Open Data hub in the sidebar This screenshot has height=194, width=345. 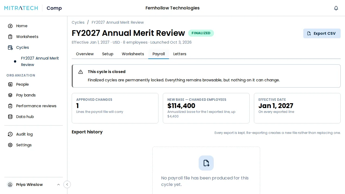point(34,117)
